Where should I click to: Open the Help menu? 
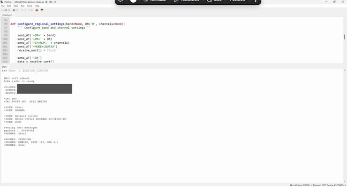(37, 6)
